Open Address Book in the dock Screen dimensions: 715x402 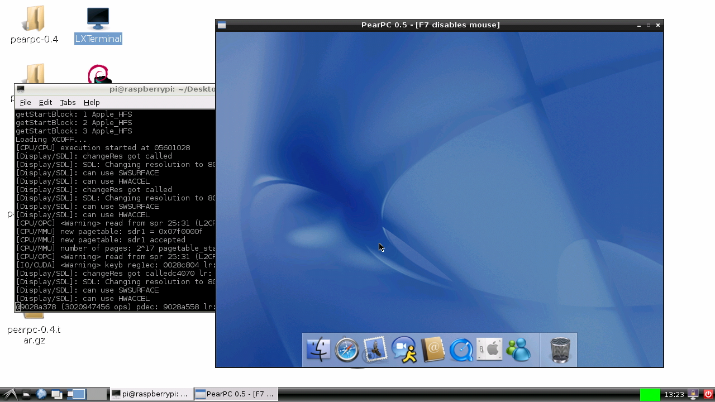point(432,350)
